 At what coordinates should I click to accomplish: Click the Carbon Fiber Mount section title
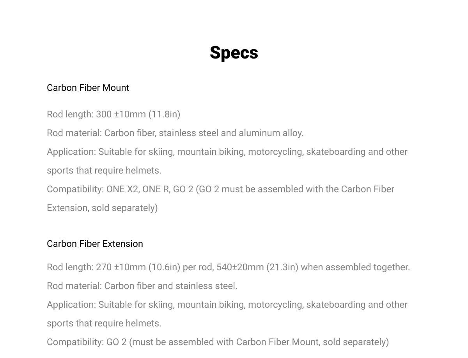[88, 88]
